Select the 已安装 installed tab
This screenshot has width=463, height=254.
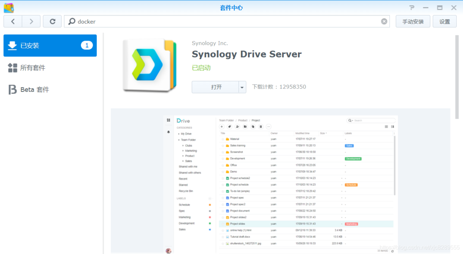(50, 46)
